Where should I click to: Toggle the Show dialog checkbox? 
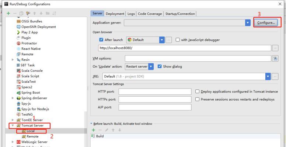pyautogui.click(x=160, y=67)
